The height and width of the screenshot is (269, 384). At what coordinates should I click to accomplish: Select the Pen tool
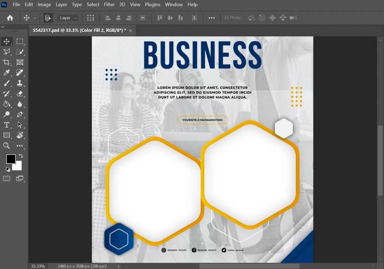pyautogui.click(x=20, y=115)
